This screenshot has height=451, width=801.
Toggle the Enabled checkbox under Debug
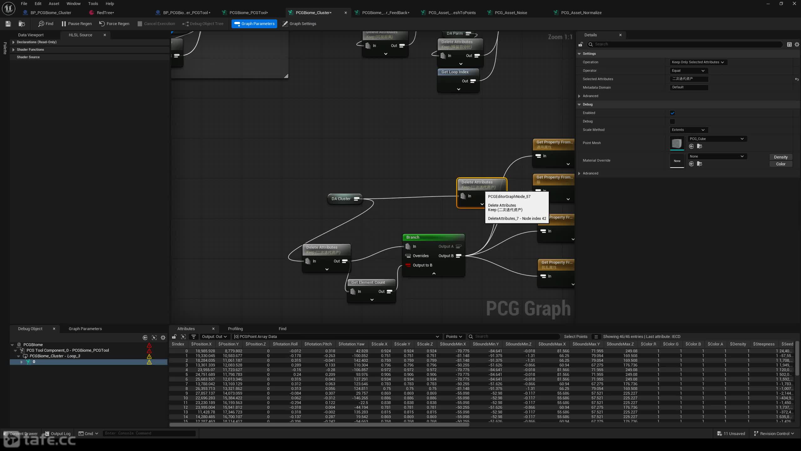pos(672,113)
